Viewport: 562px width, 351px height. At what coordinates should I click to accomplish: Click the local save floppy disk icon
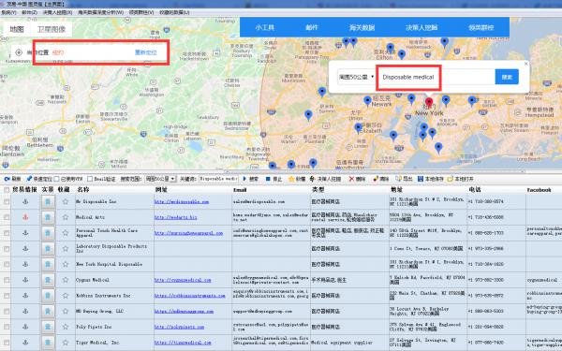pyautogui.click(x=421, y=179)
